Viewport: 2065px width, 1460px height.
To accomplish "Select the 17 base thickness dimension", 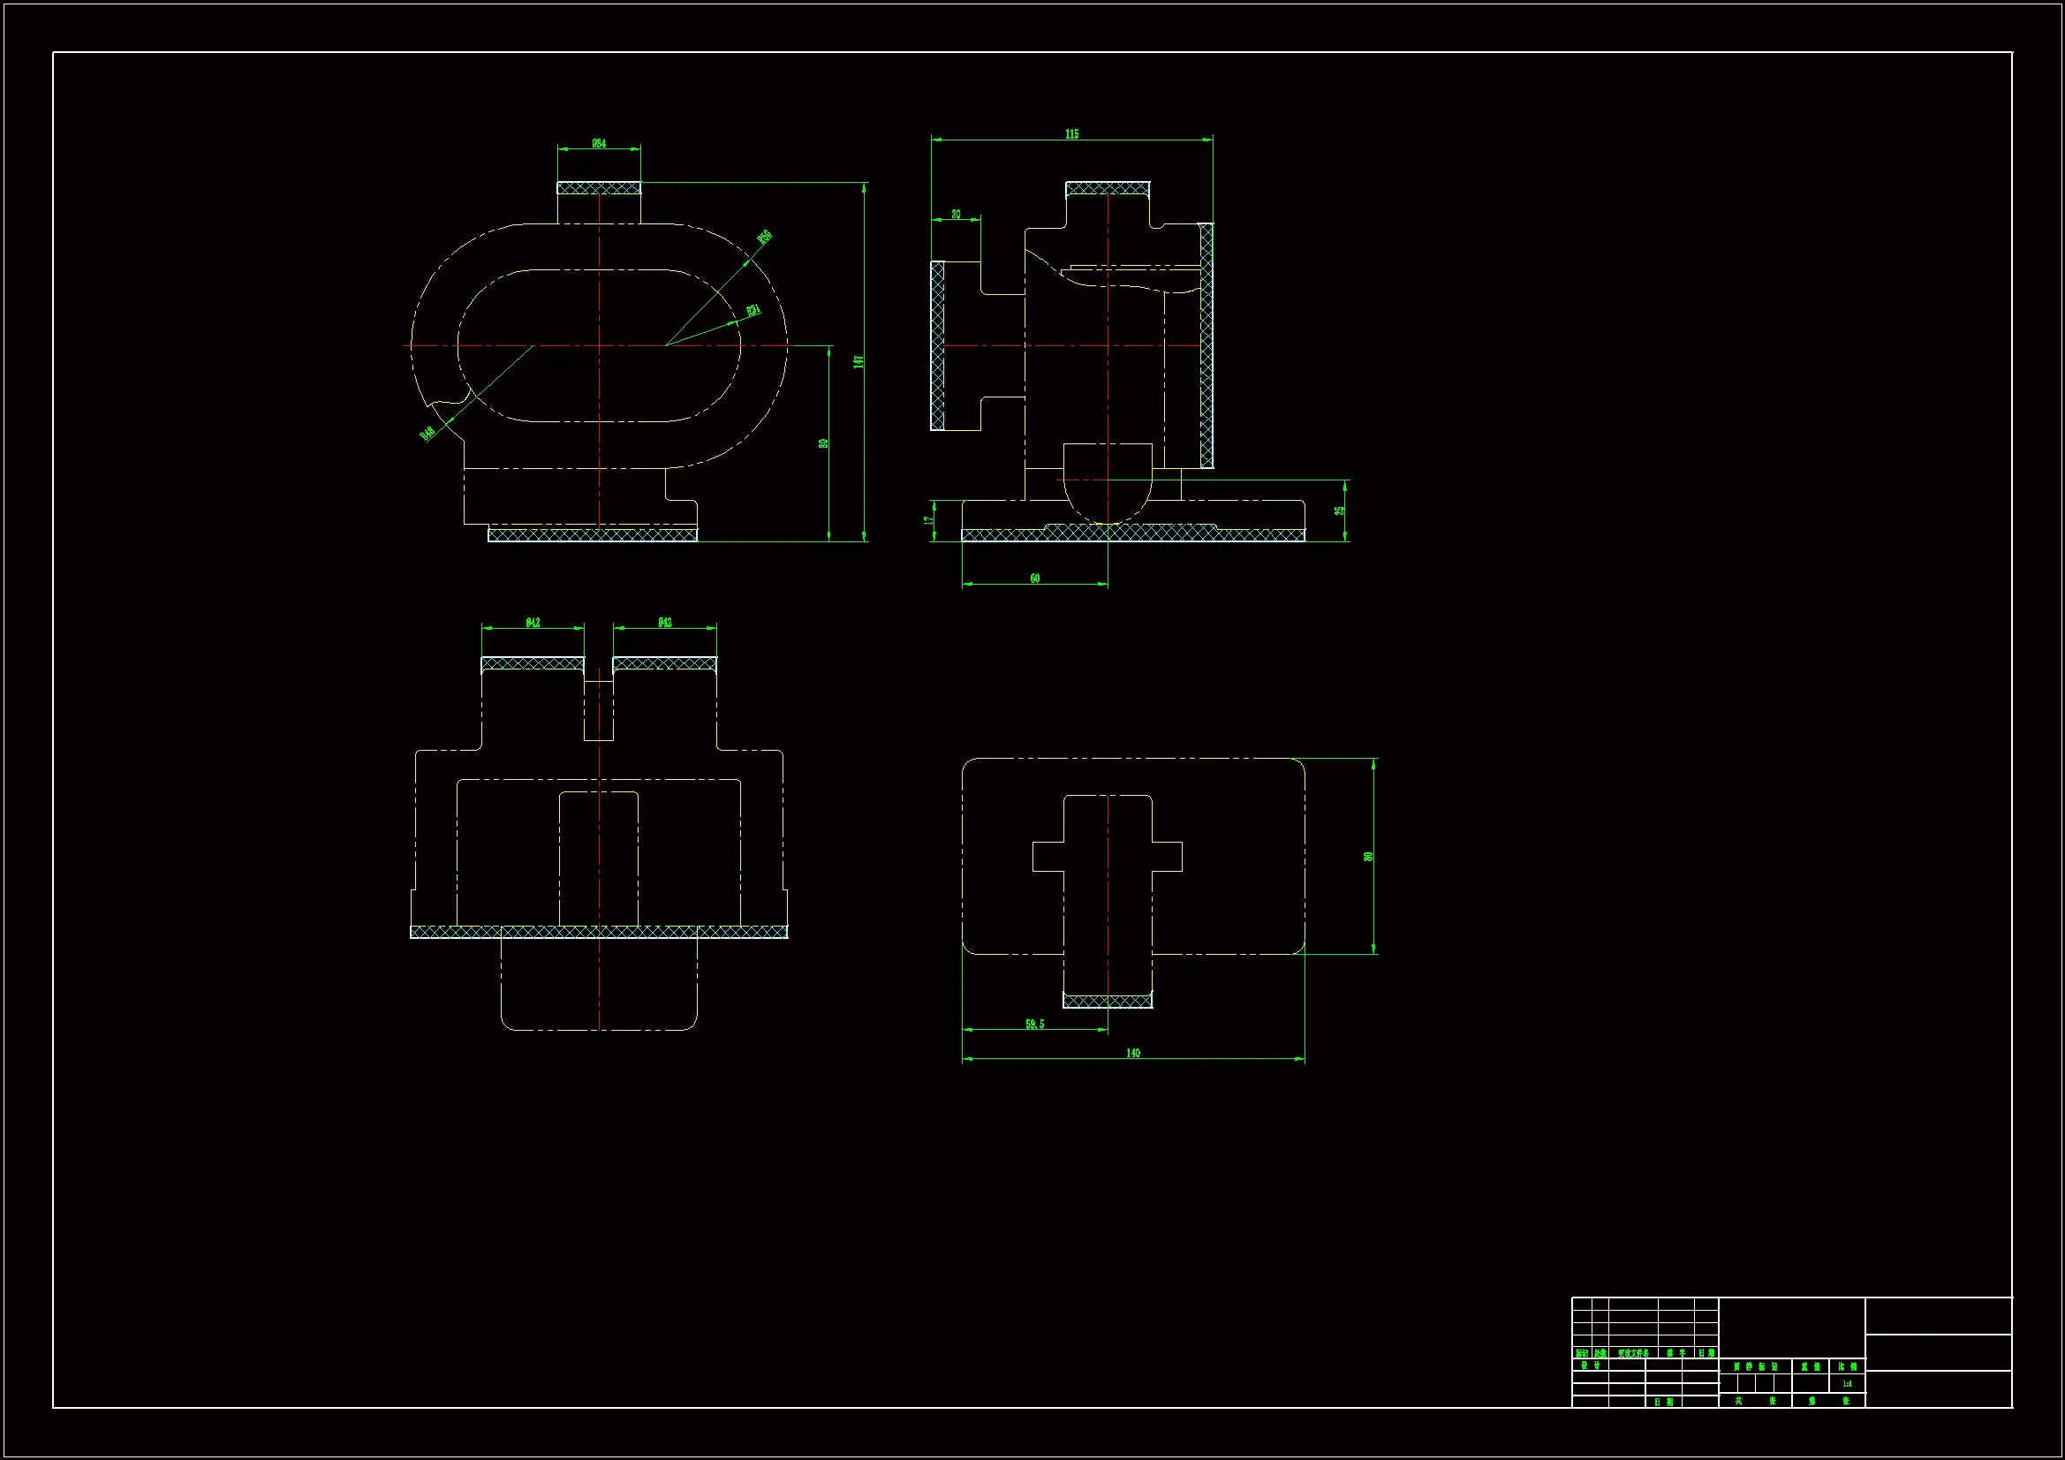I will pos(928,521).
